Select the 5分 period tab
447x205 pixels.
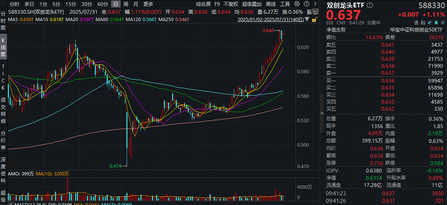(56, 4)
